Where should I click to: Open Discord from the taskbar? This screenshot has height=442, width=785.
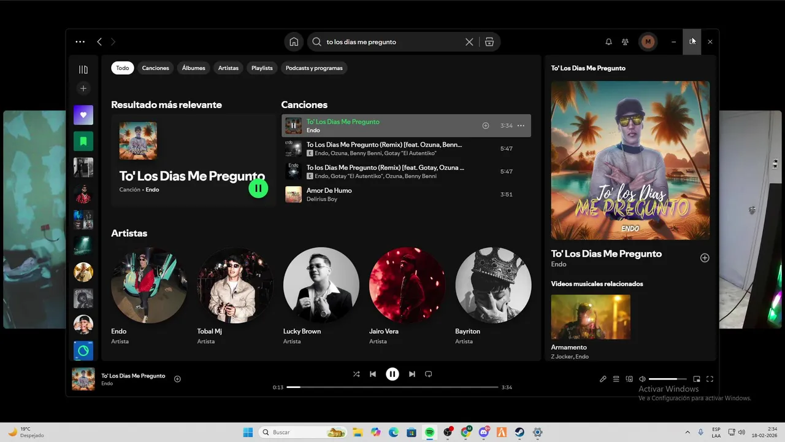(484, 432)
